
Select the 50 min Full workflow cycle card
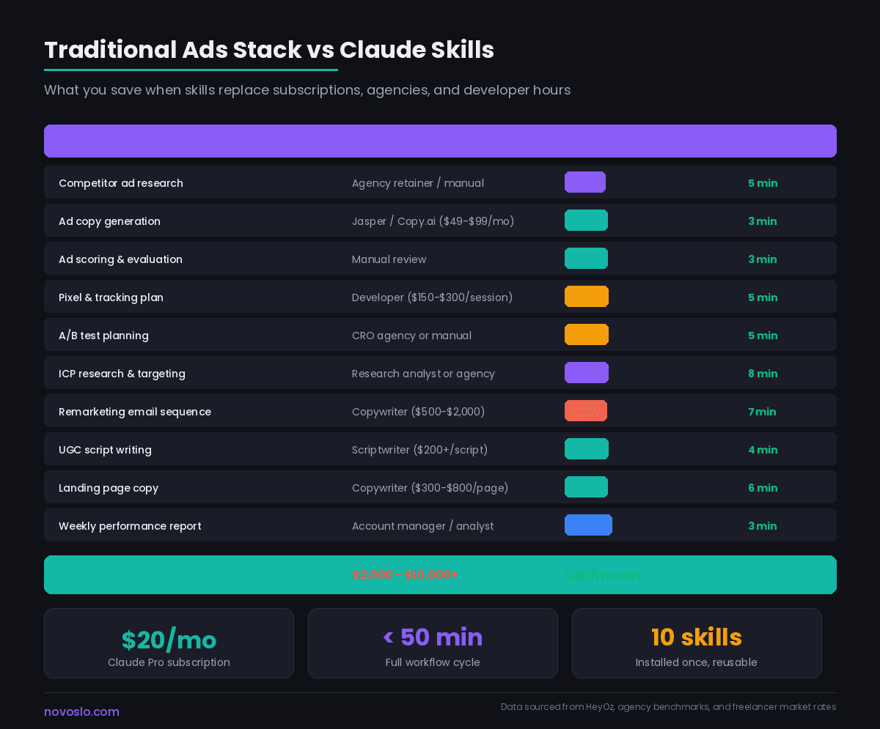click(433, 643)
